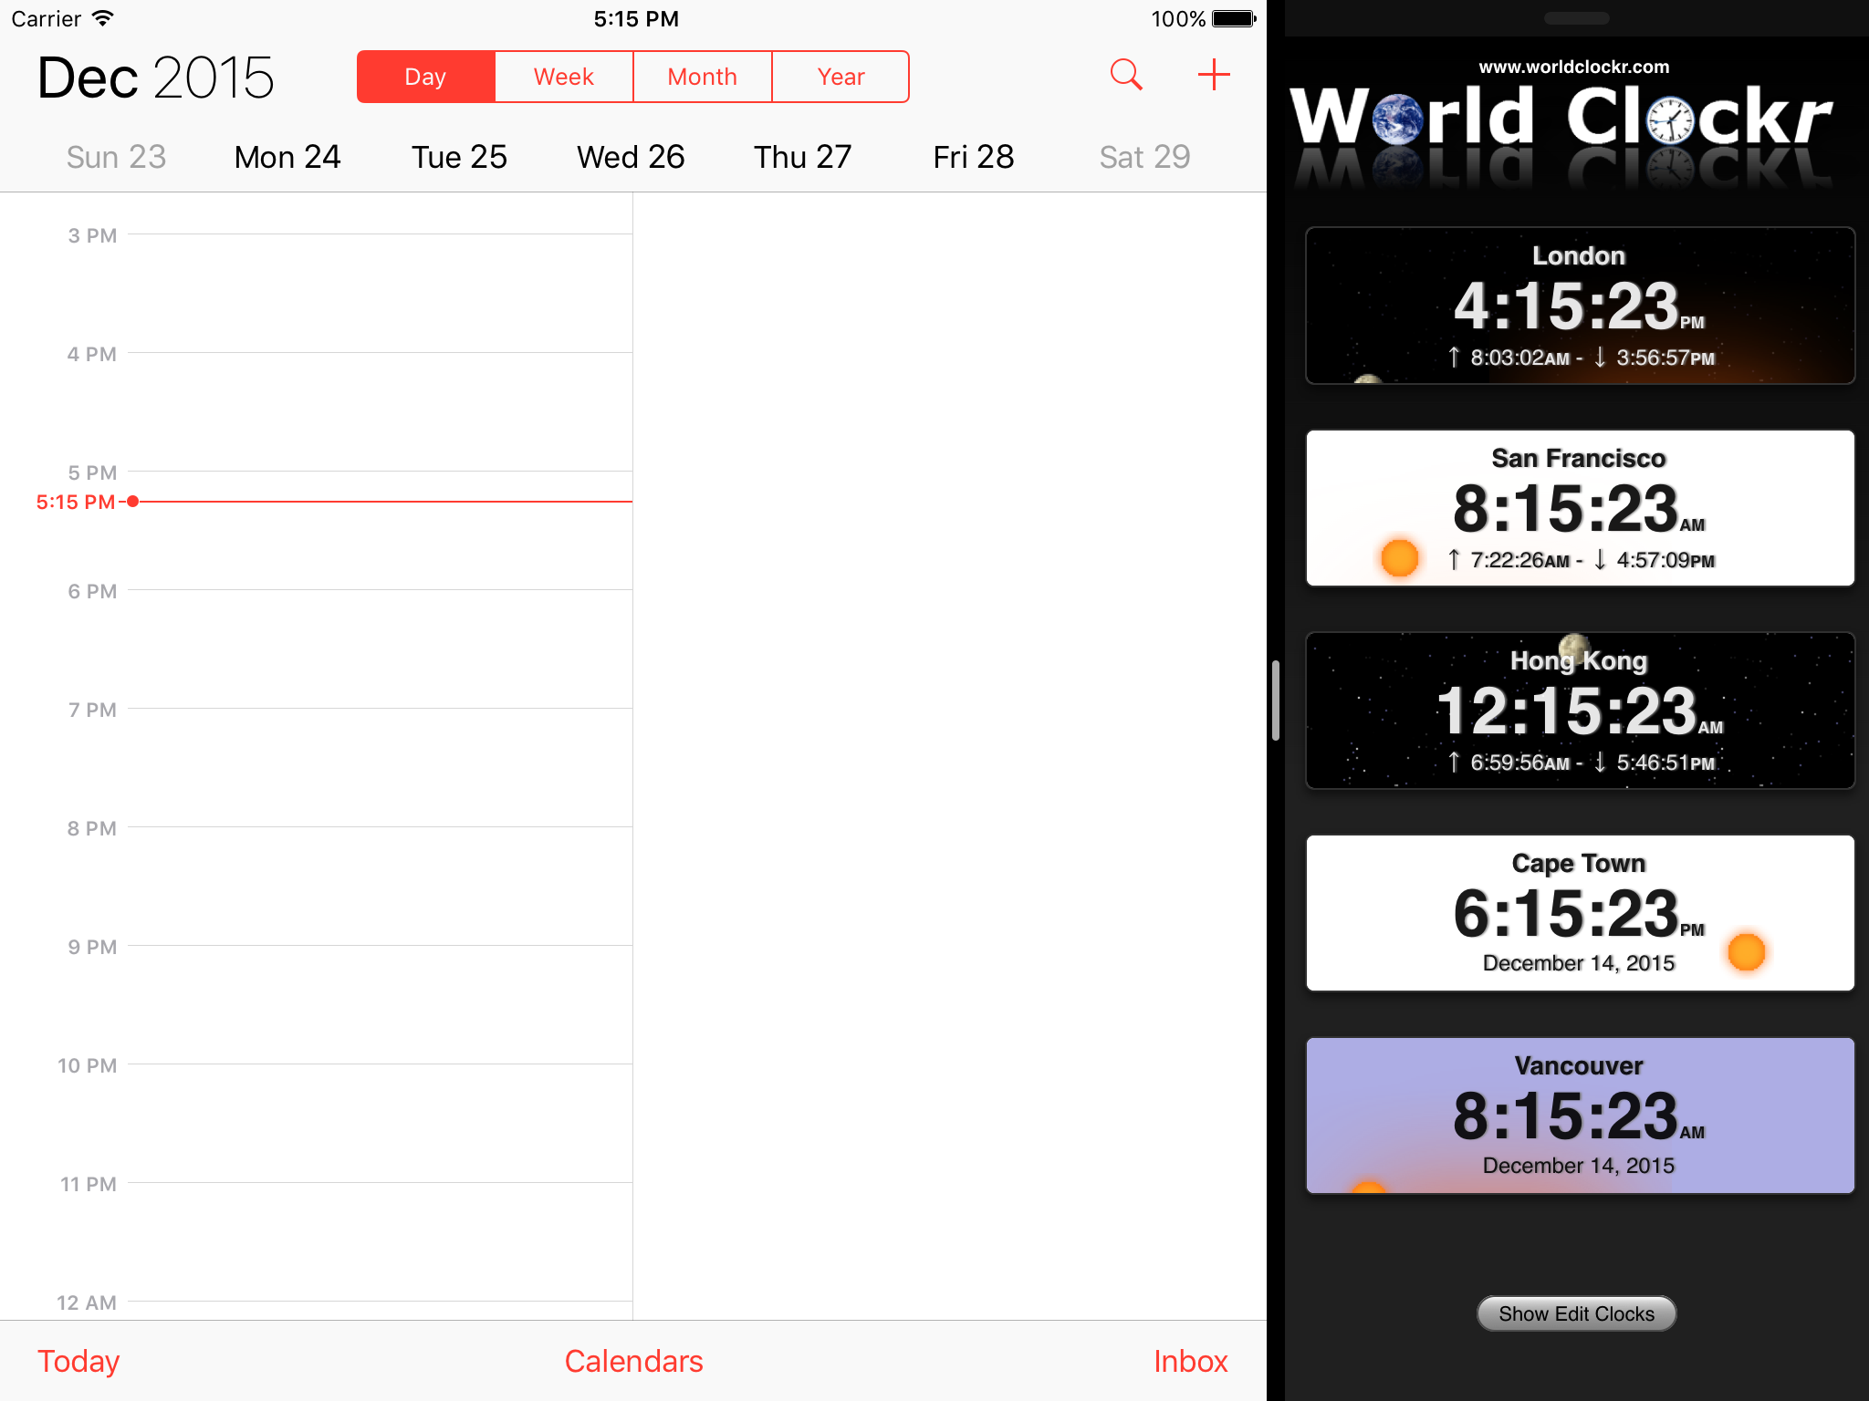Screen dimensions: 1869x1401
Task: Tap the Vancouver clock card
Action: pyautogui.click(x=1580, y=1115)
